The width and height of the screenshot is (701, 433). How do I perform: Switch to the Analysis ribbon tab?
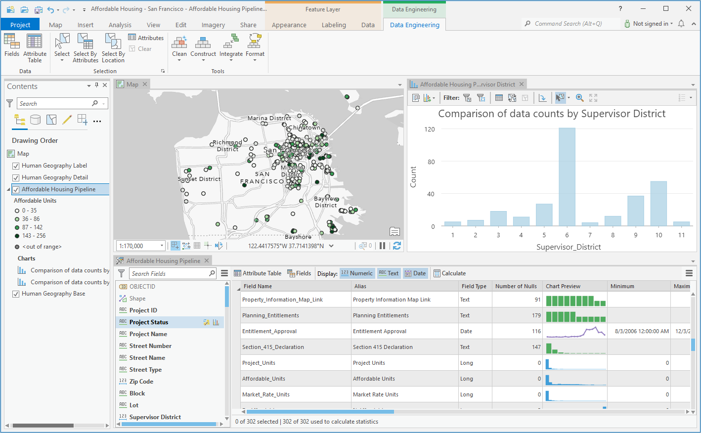(x=120, y=25)
